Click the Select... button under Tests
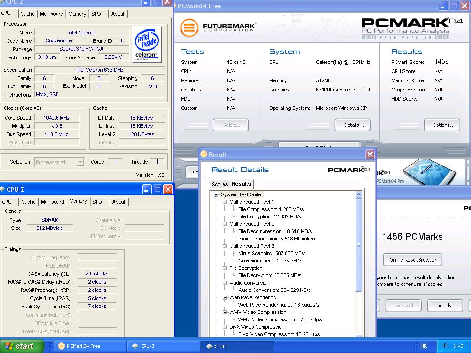This screenshot has width=471, height=353. coord(231,125)
